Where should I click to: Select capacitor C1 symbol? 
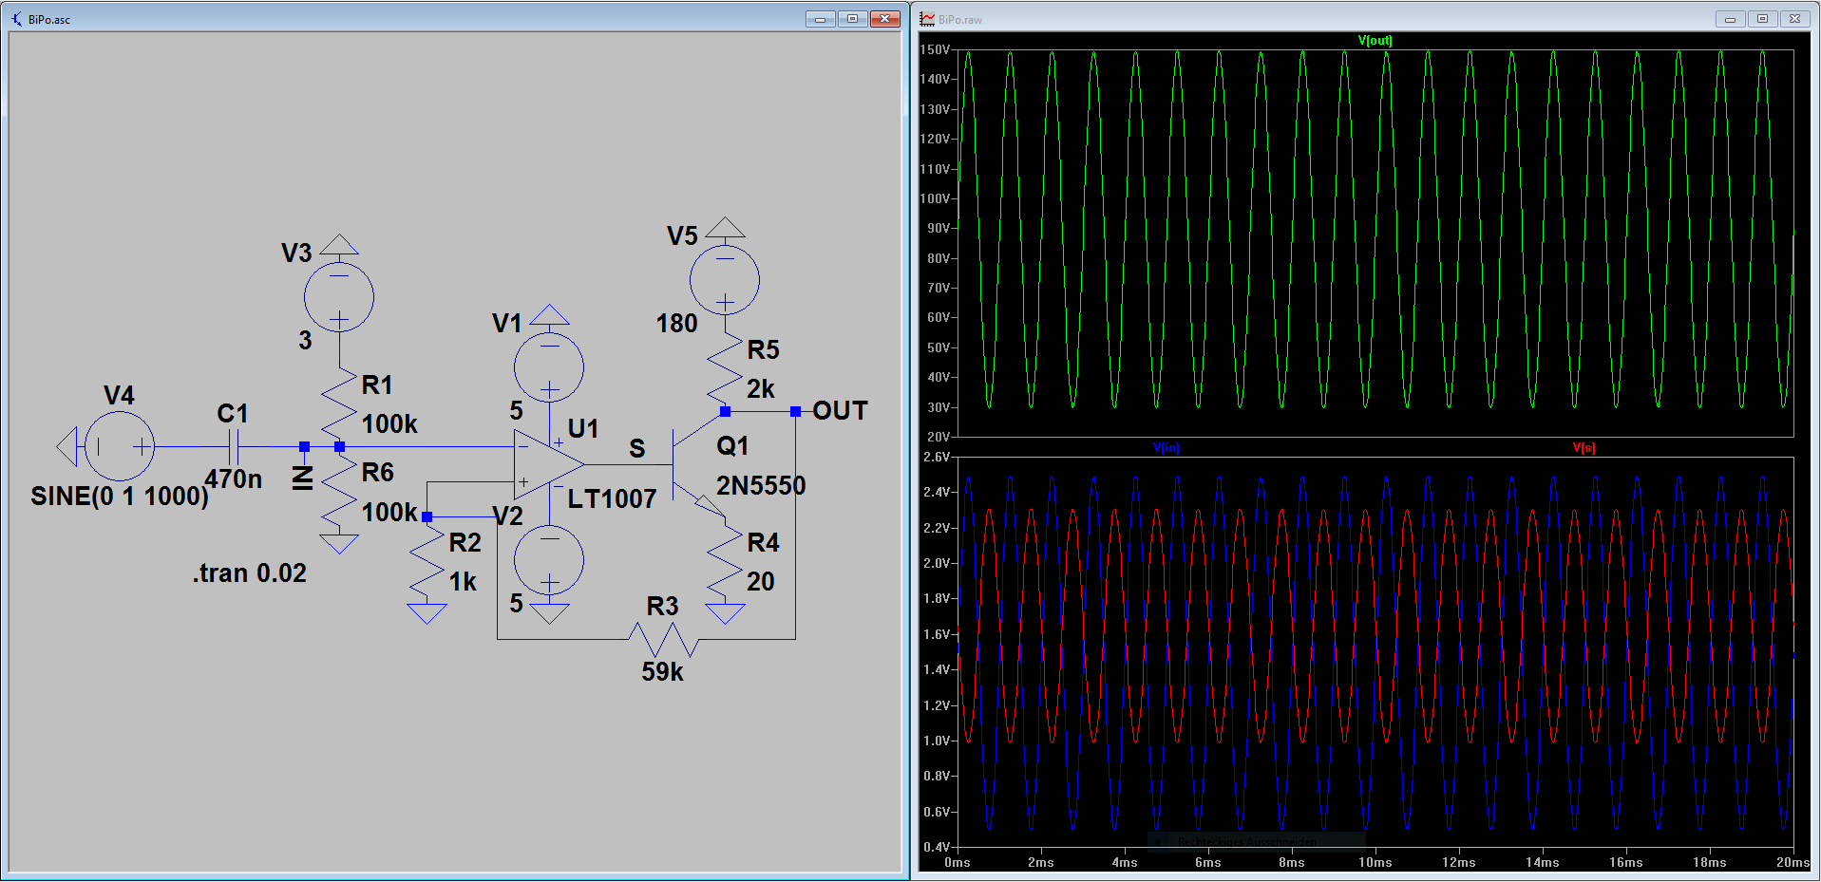[x=234, y=446]
